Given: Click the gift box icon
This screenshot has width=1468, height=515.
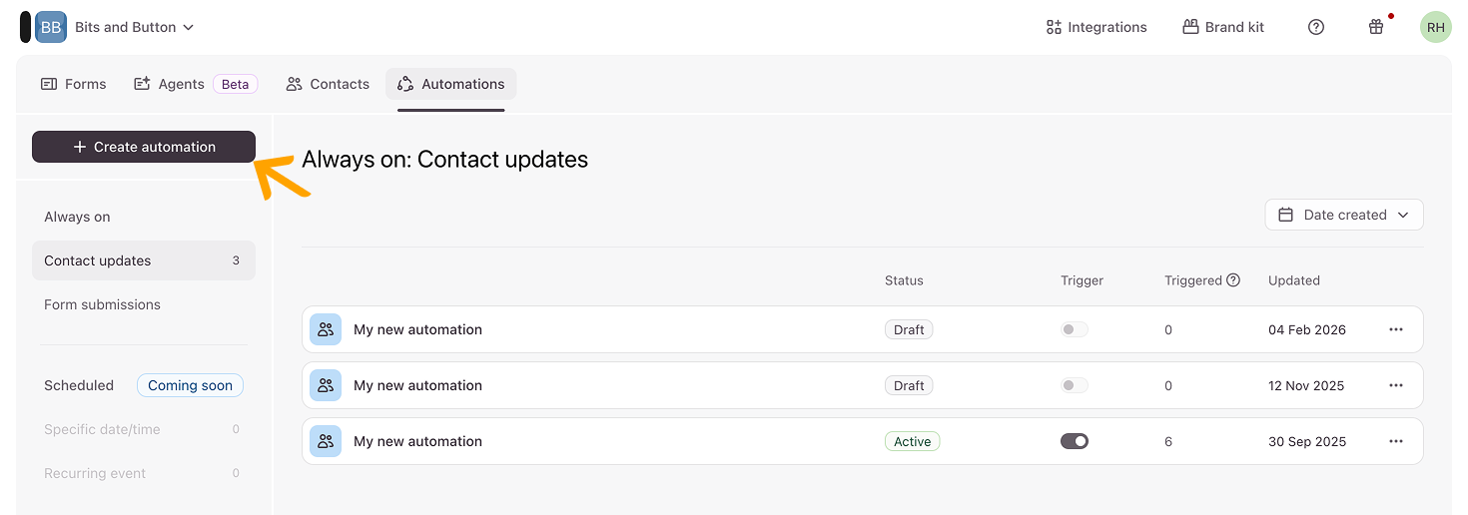Looking at the screenshot, I should (1376, 27).
